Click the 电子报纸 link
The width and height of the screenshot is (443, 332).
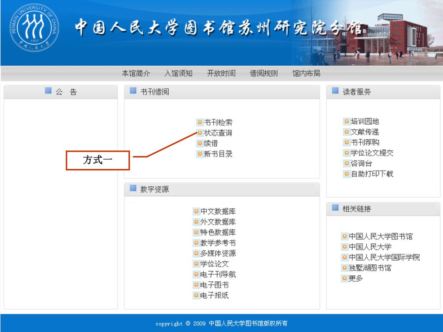click(215, 295)
